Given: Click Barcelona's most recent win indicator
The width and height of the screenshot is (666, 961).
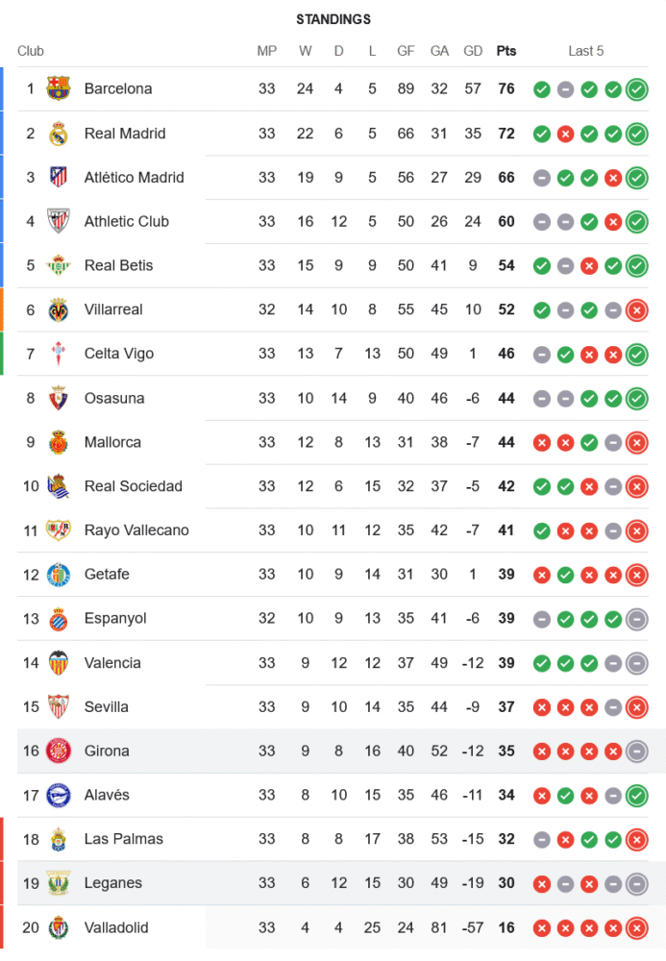Looking at the screenshot, I should click(636, 89).
